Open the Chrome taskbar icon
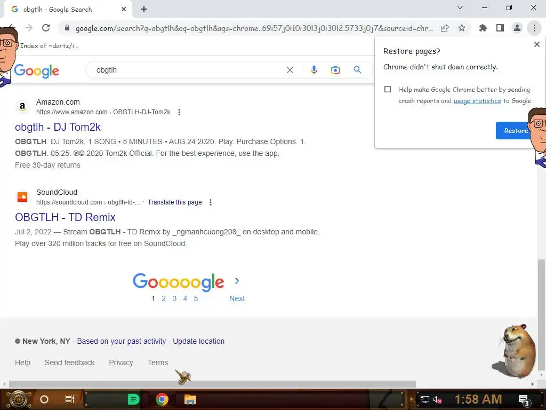This screenshot has width=546, height=410. pos(162,399)
